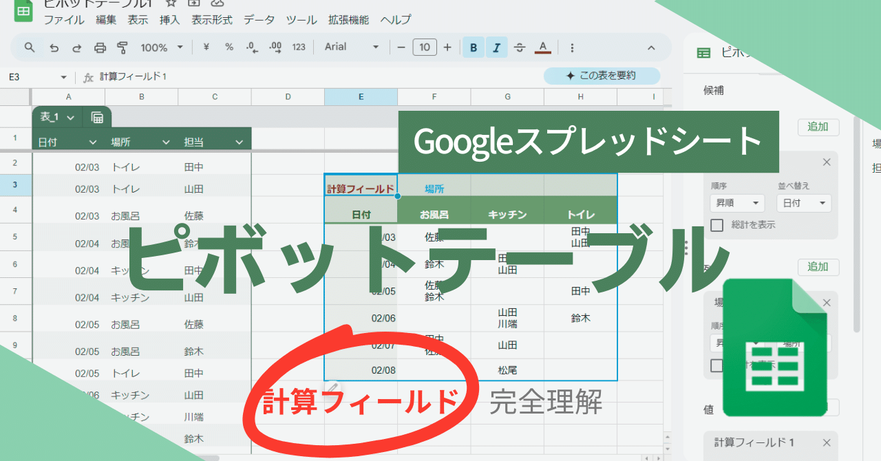This screenshot has width=881, height=461.
Task: Increase decimal places with the .00 icon
Action: [274, 47]
